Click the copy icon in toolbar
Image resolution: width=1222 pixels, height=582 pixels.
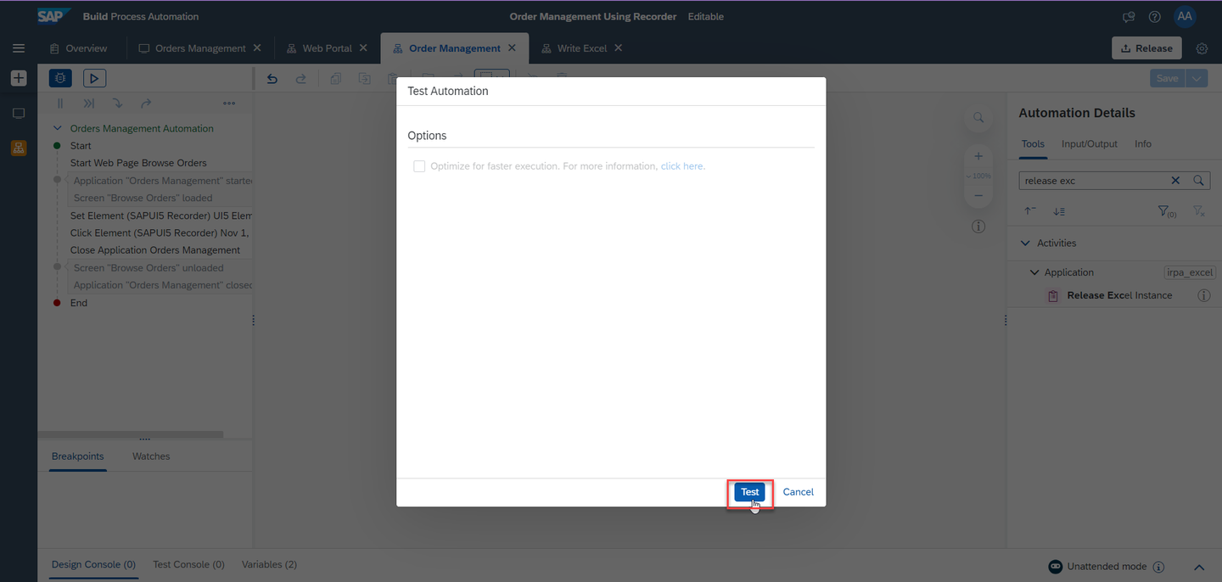(336, 78)
